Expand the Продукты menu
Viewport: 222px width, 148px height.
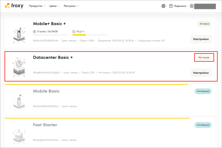37,6
